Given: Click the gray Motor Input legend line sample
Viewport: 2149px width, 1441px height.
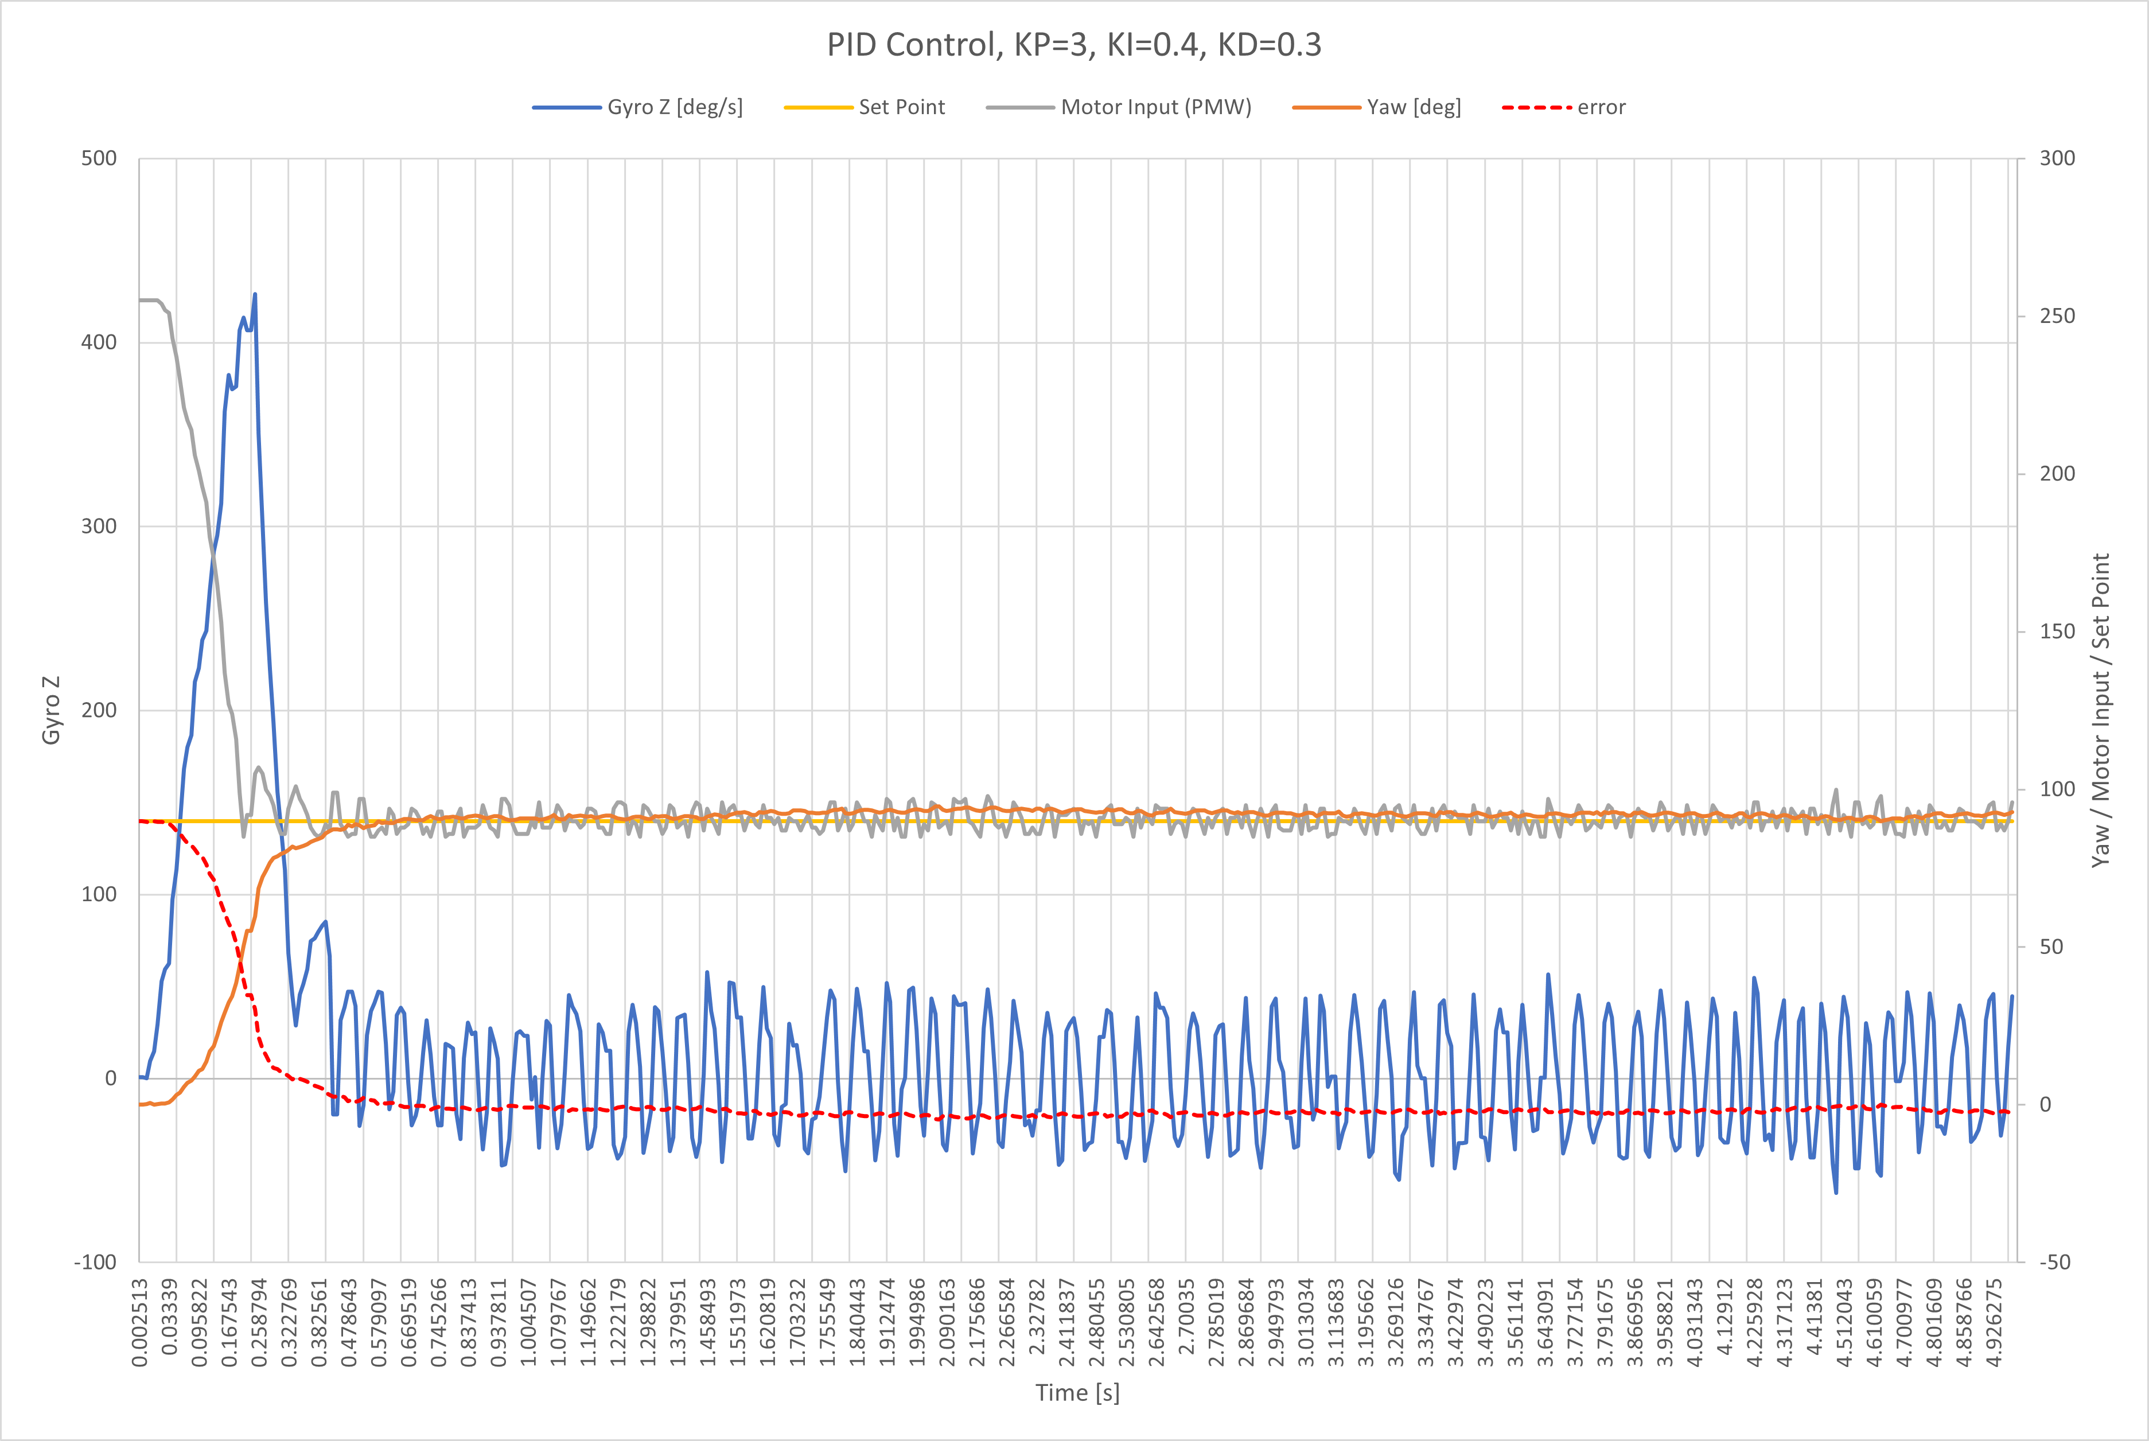Looking at the screenshot, I should 1020,107.
